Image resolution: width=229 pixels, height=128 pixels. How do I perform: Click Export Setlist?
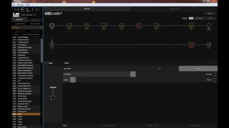pos(35,31)
